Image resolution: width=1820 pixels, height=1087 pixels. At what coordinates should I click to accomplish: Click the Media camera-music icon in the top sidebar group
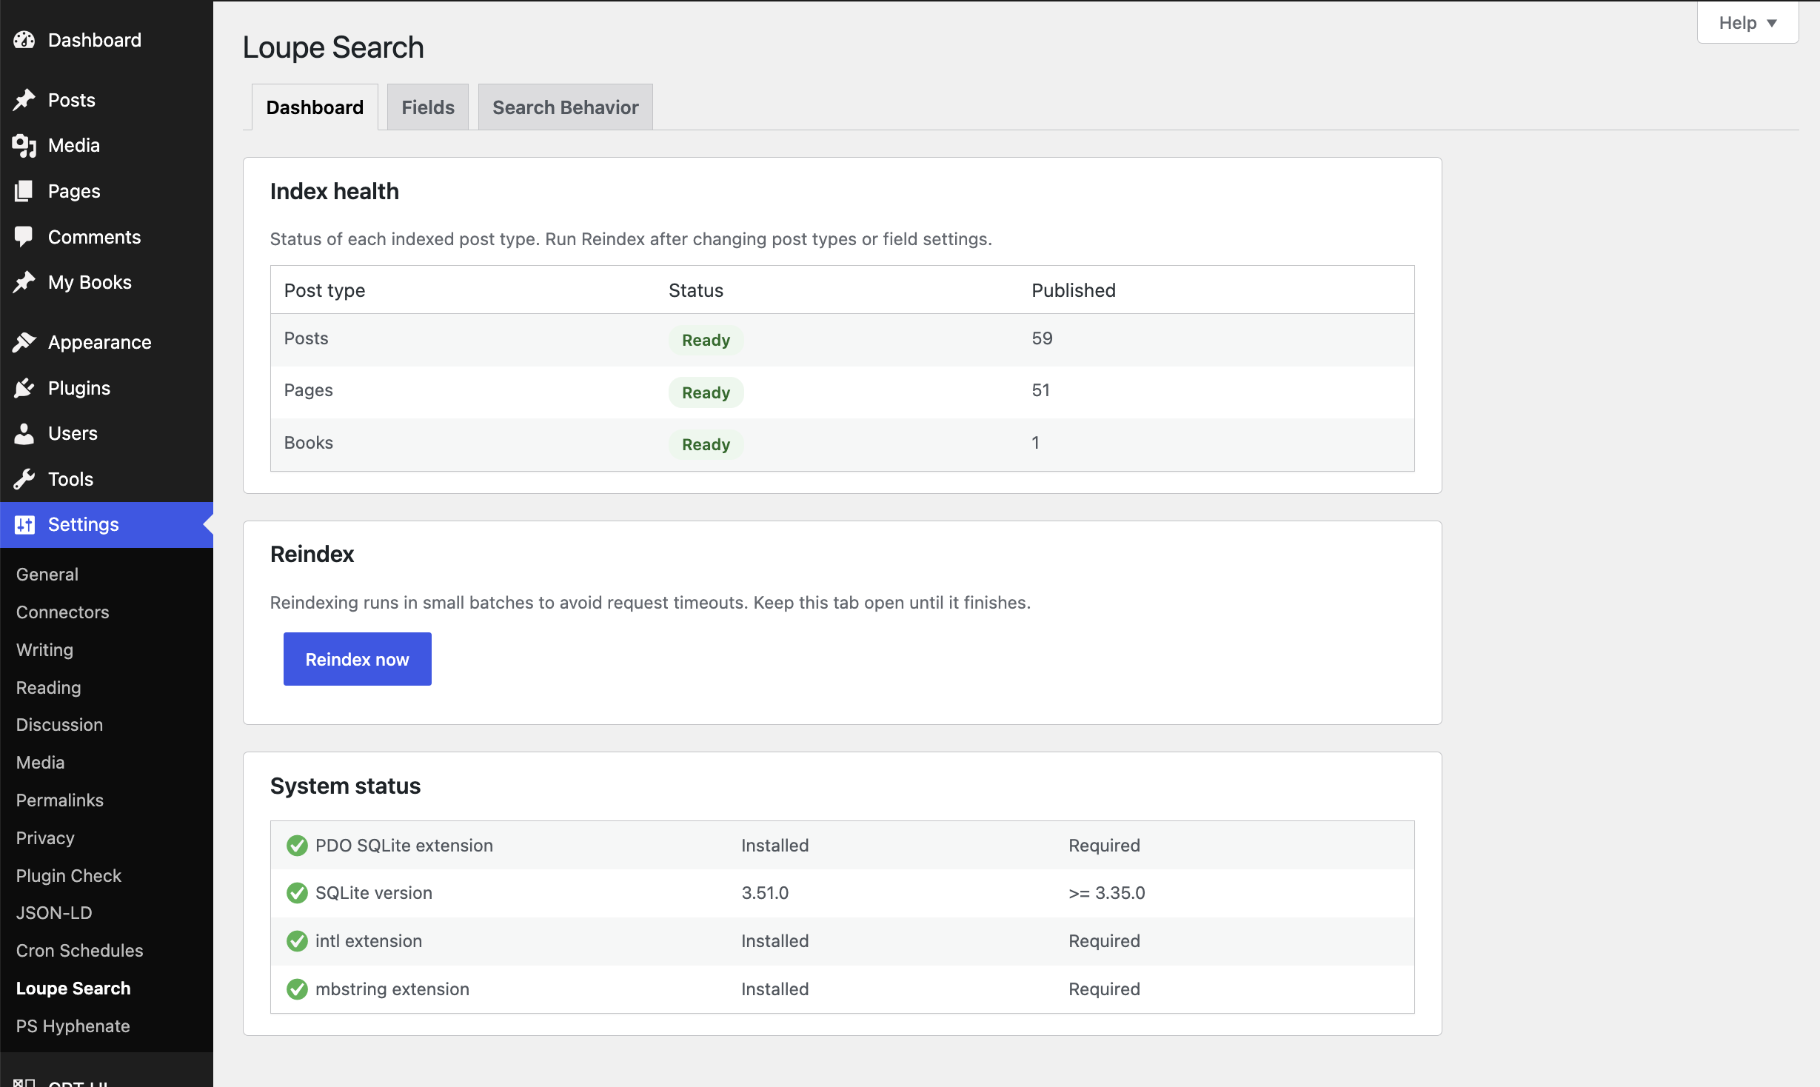(24, 146)
